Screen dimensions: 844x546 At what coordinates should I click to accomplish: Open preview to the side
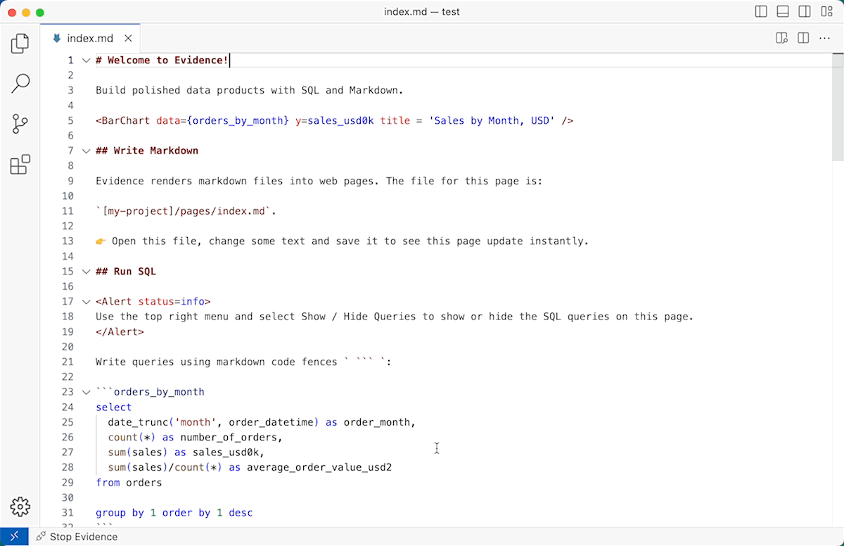pos(781,38)
